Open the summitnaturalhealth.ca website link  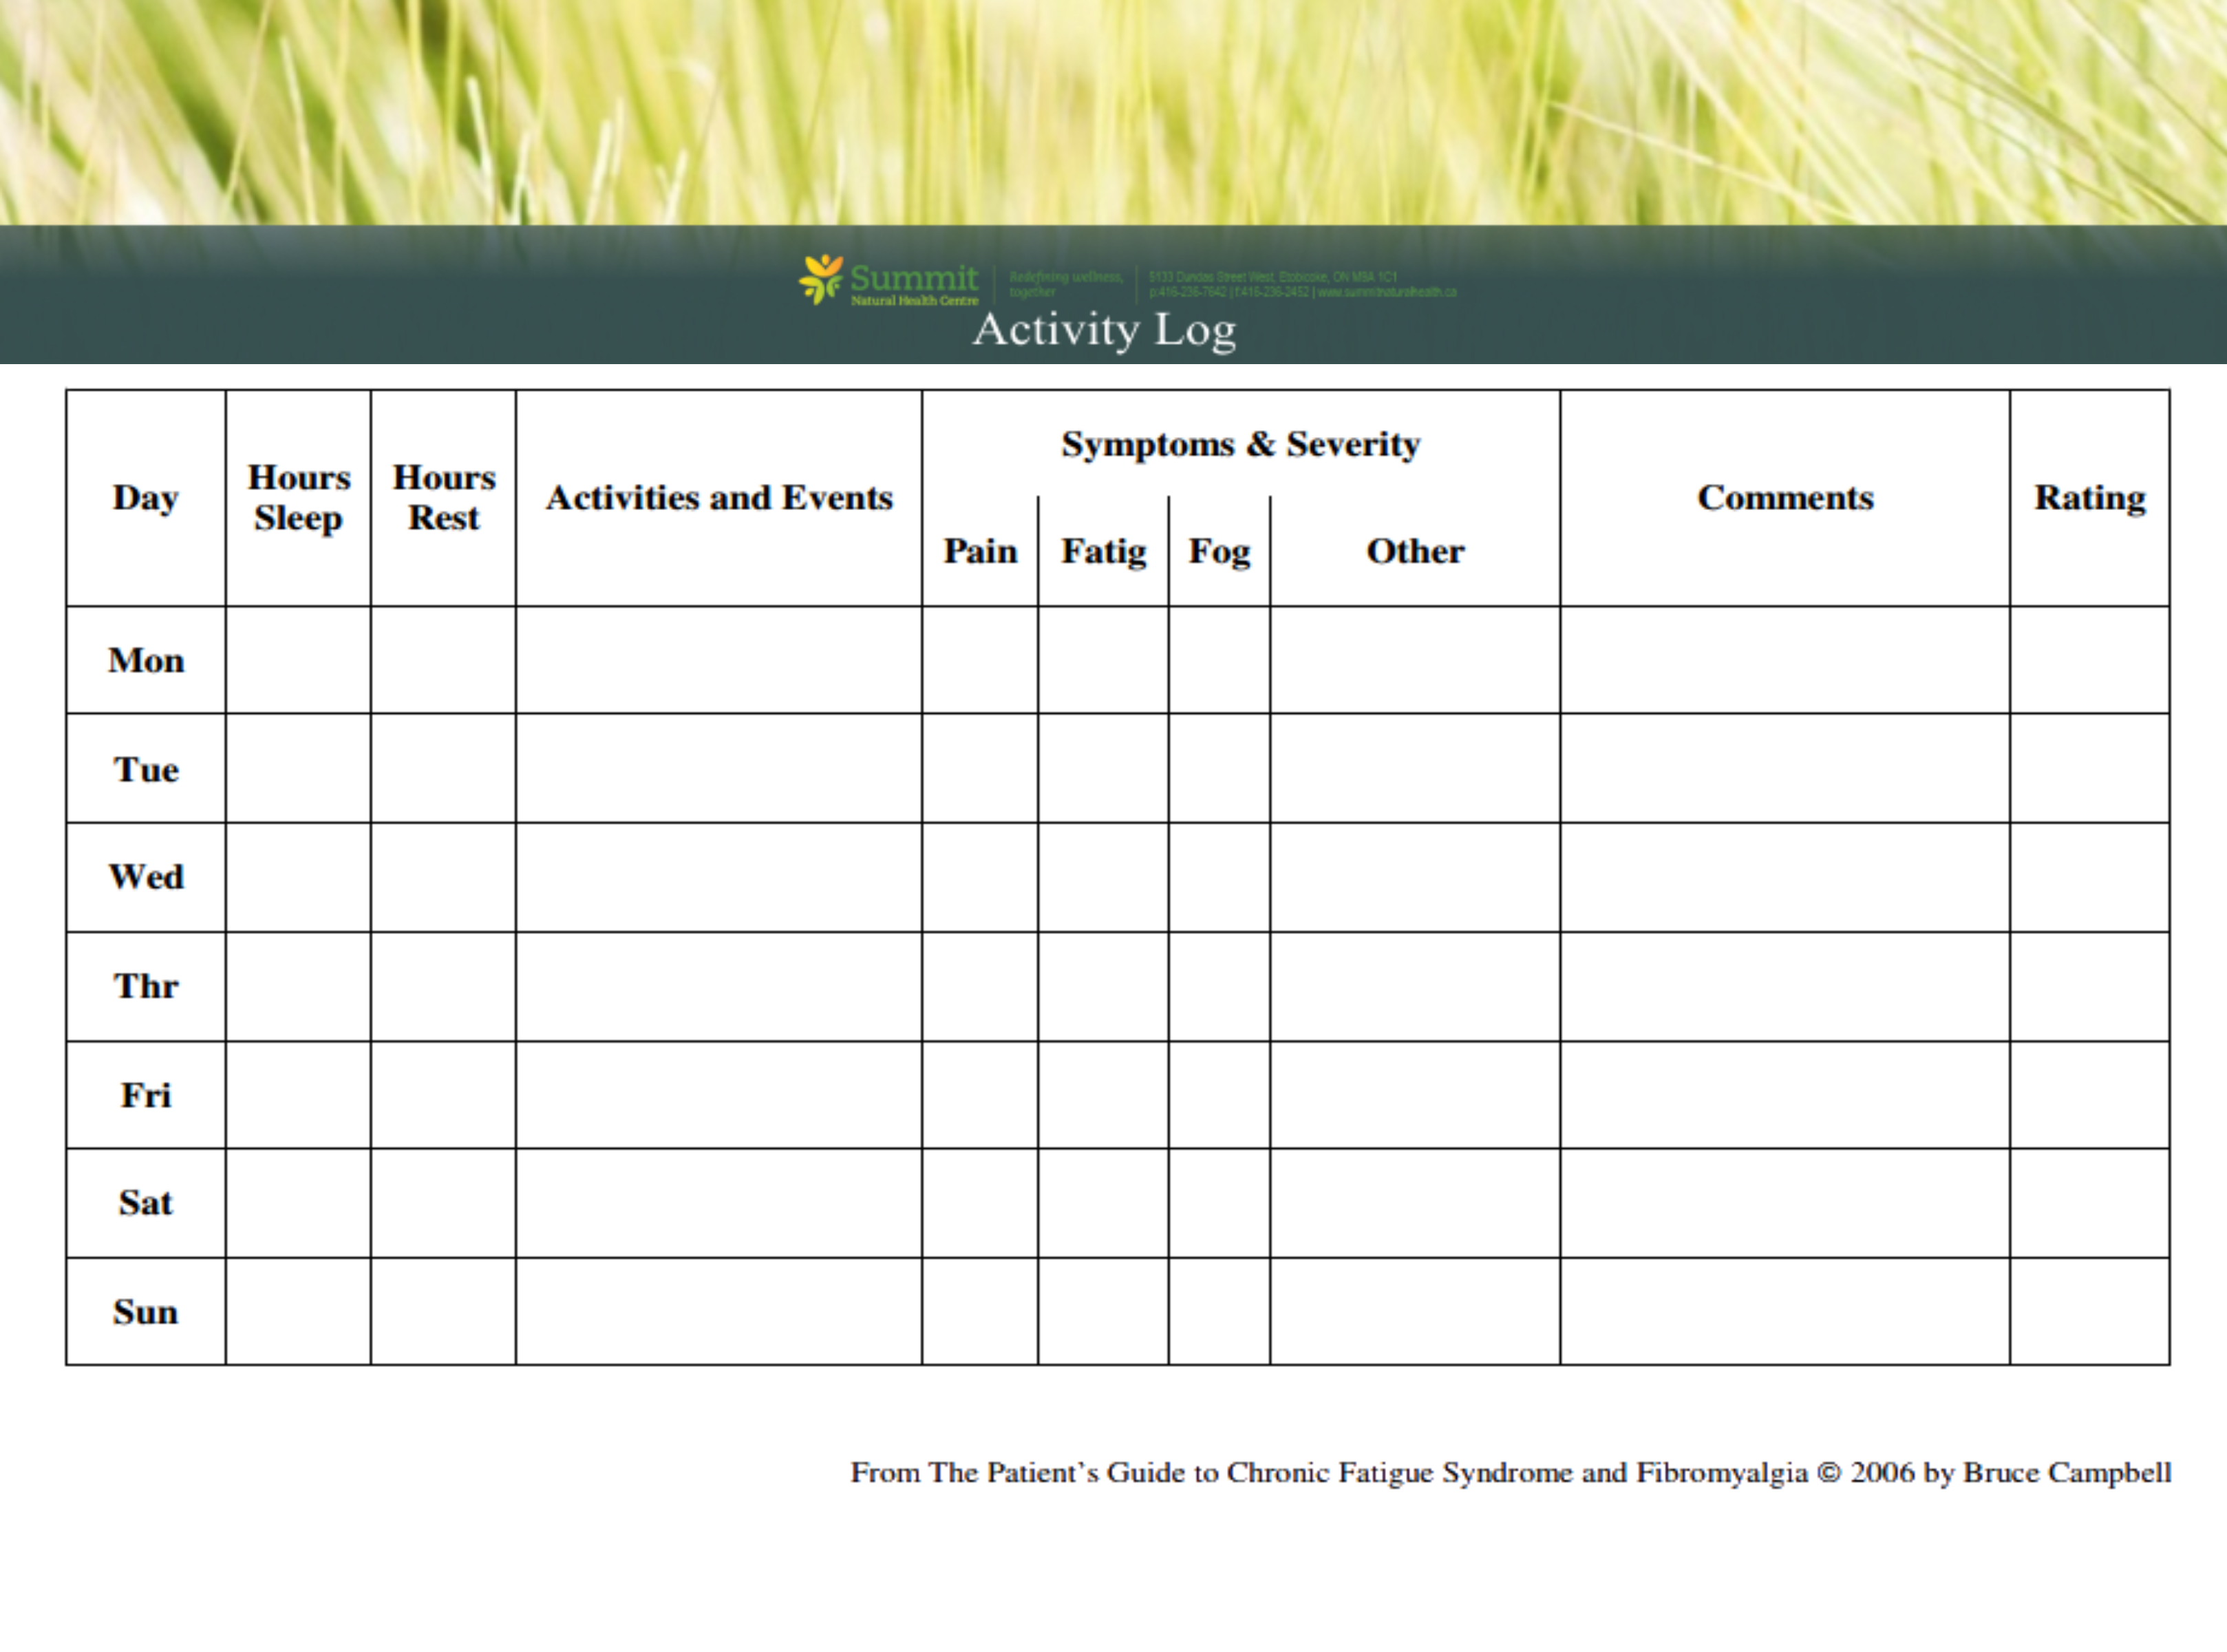1387,292
